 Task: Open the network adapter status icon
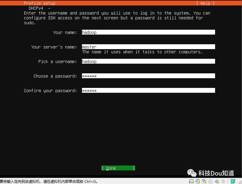204,181
